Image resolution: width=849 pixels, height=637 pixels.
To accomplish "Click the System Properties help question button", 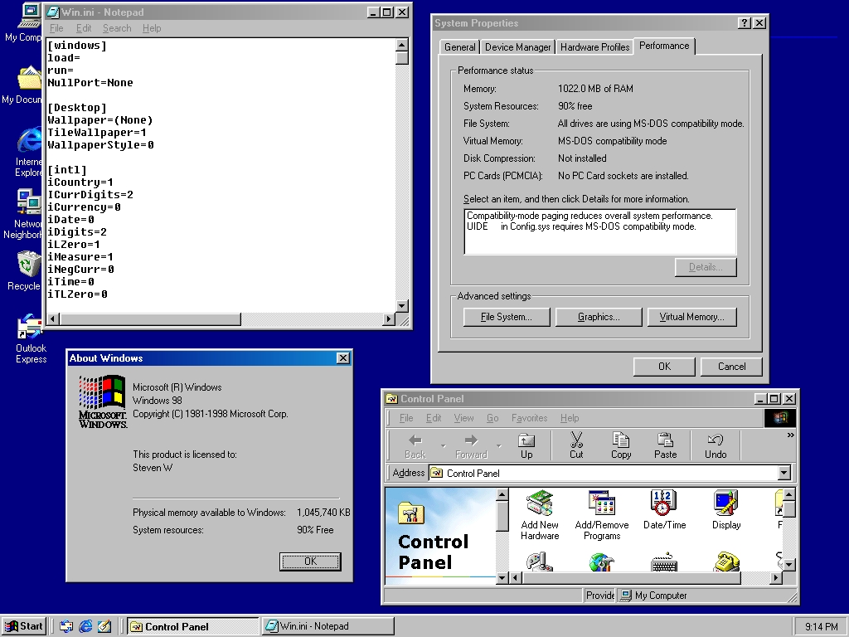I will (745, 22).
